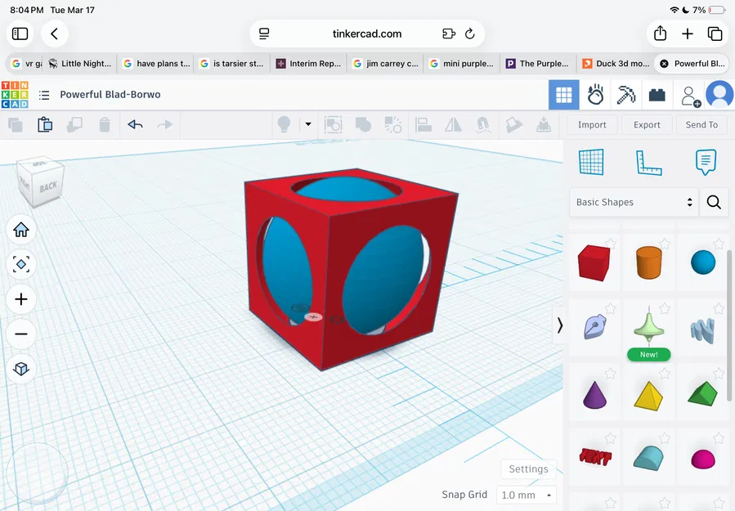This screenshot has height=511, width=735.
Task: Click the Notes tool icon in right panel
Action: pyautogui.click(x=705, y=161)
